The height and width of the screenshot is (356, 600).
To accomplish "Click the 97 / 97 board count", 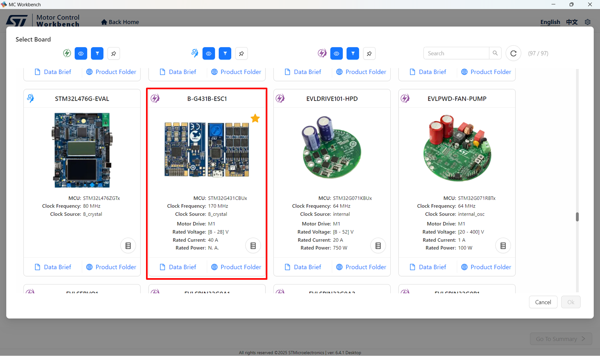I will [x=538, y=53].
